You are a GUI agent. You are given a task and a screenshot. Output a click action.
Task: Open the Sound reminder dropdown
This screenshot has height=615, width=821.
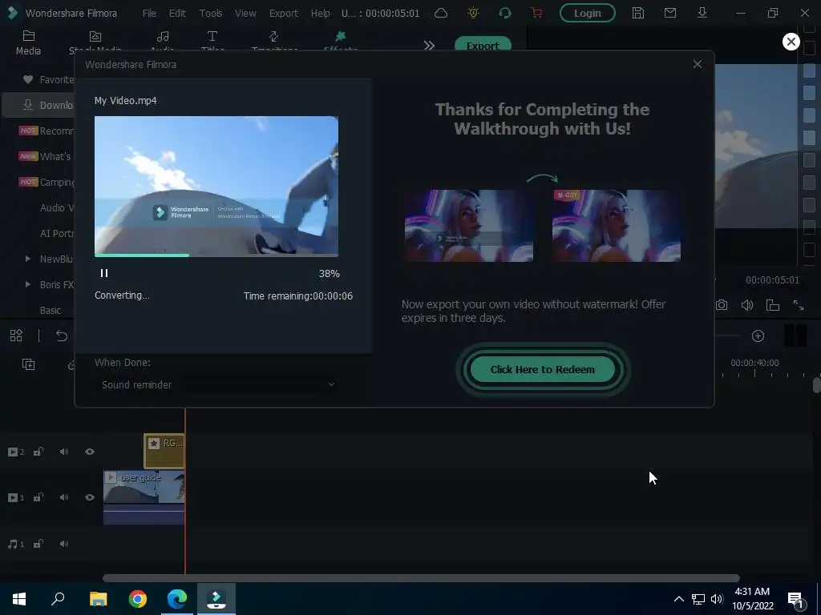[218, 385]
